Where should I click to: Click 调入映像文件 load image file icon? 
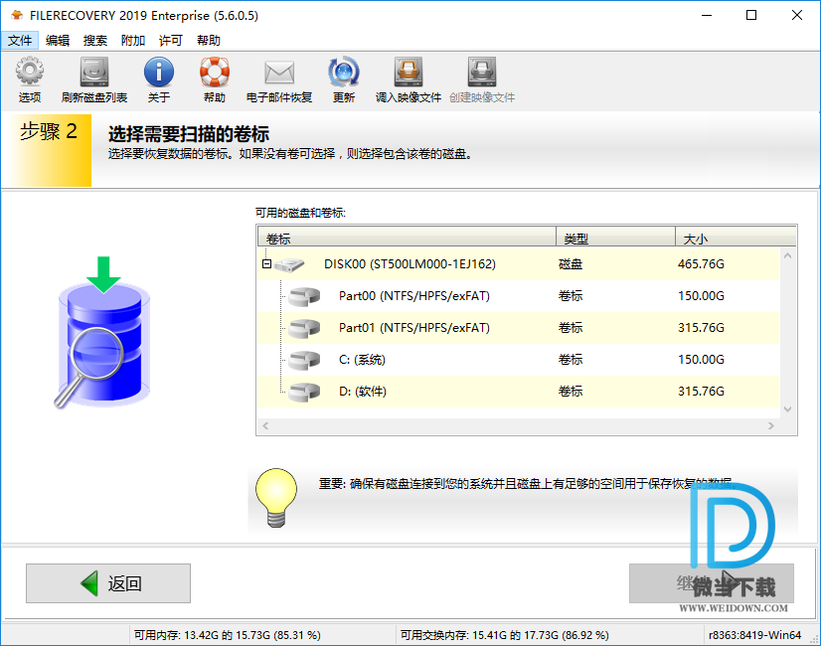(x=409, y=72)
